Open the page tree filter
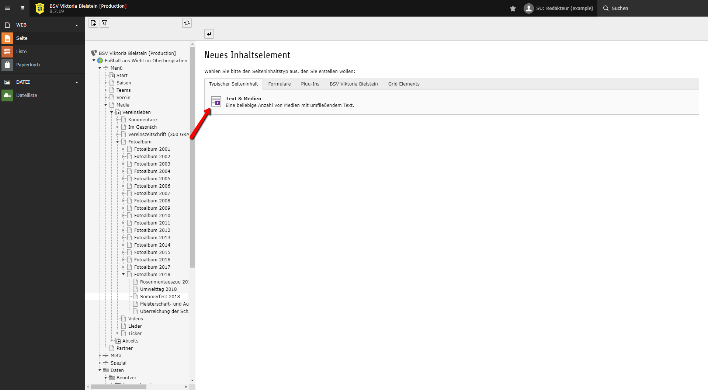The width and height of the screenshot is (708, 390). tap(105, 23)
